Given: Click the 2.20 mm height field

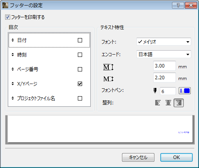Looking at the screenshot, I should coord(165,77).
